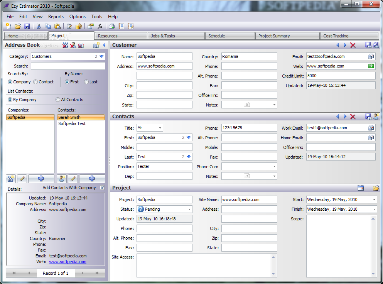Click the delete contact icon in Address Book header
This screenshot has width=383, height=284.
click(x=73, y=45)
